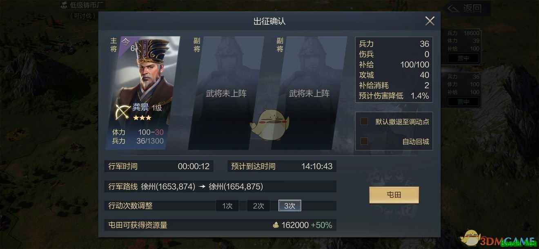Choose 3次 action count option
This screenshot has height=249, width=539.
[290, 206]
